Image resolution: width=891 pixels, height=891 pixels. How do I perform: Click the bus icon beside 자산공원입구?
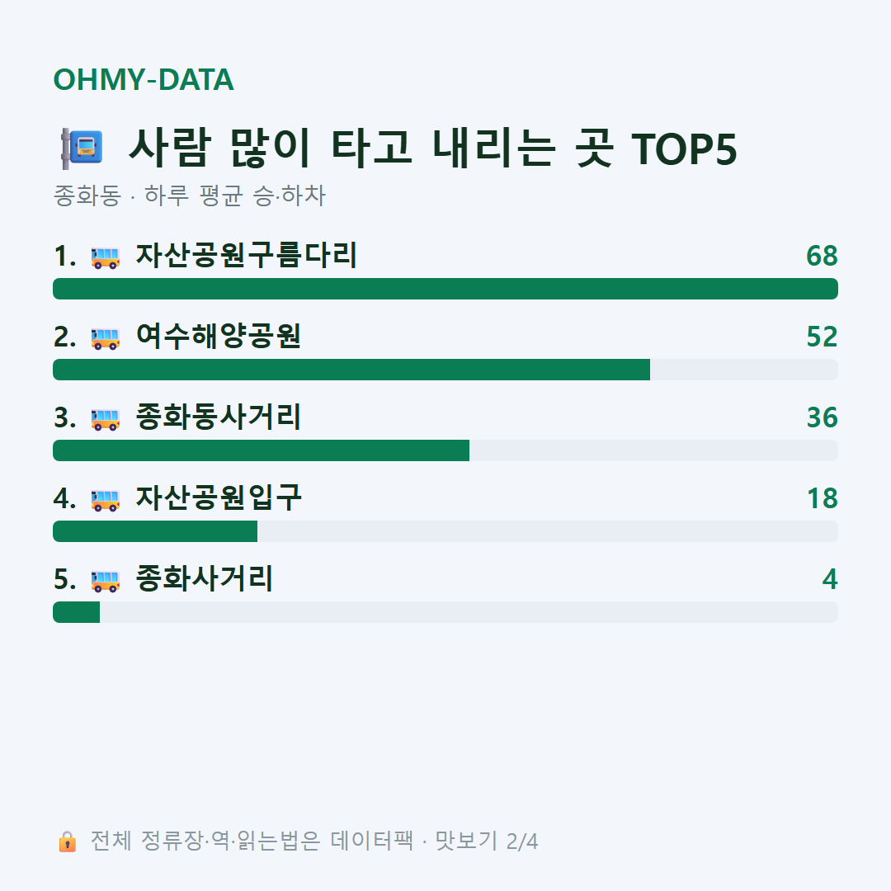(x=105, y=500)
